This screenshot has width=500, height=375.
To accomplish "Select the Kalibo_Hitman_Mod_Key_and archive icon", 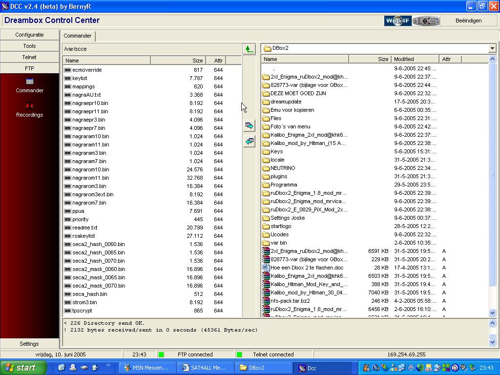I will (x=266, y=284).
